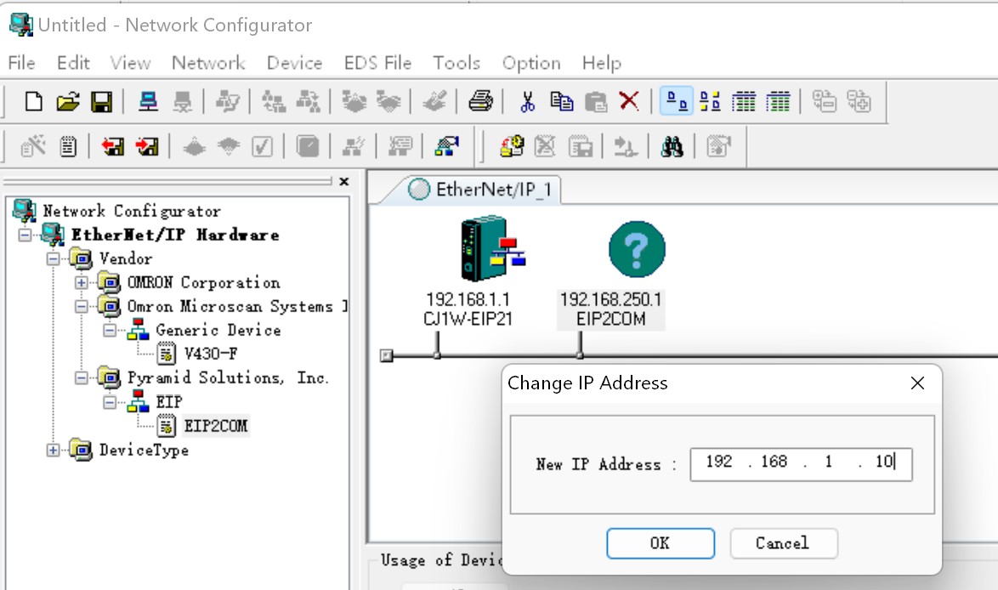Select the DeviceType tree label

pos(144,450)
